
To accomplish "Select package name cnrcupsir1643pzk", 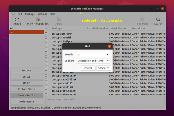I will [x=62, y=41].
